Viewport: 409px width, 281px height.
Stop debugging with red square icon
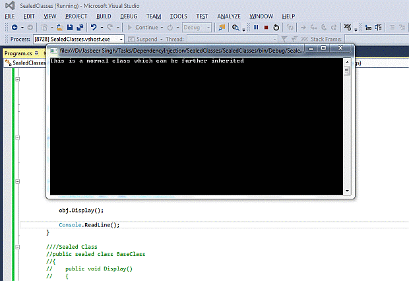tap(266, 28)
